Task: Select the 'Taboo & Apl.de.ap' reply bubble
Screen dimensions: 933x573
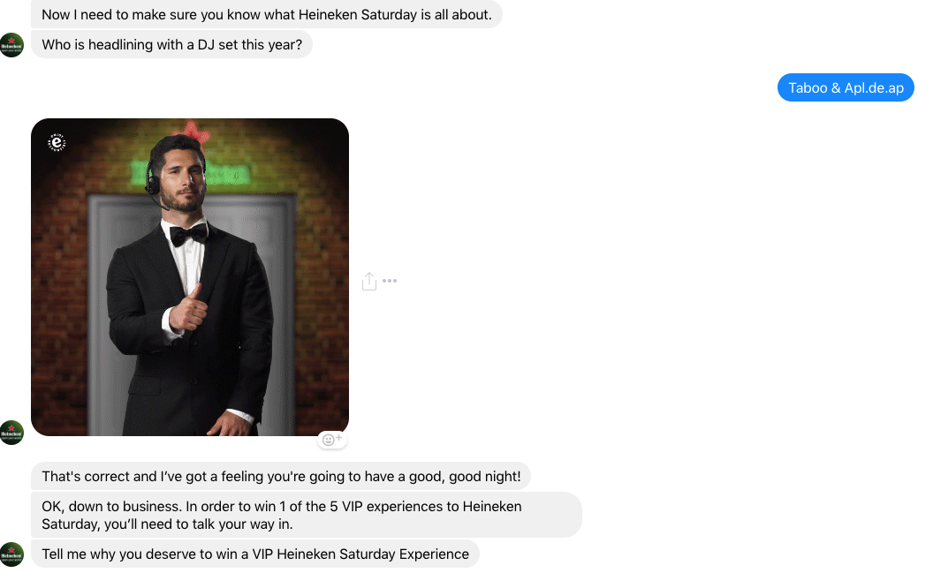Action: pos(846,88)
